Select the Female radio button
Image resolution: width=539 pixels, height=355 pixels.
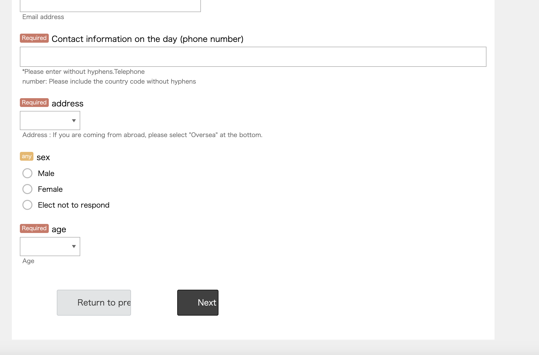click(x=27, y=189)
